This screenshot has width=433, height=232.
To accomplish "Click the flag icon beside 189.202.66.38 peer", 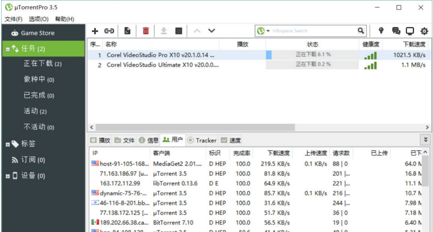I will (95, 223).
